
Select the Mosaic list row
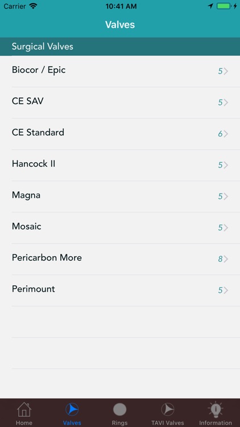(x=120, y=228)
